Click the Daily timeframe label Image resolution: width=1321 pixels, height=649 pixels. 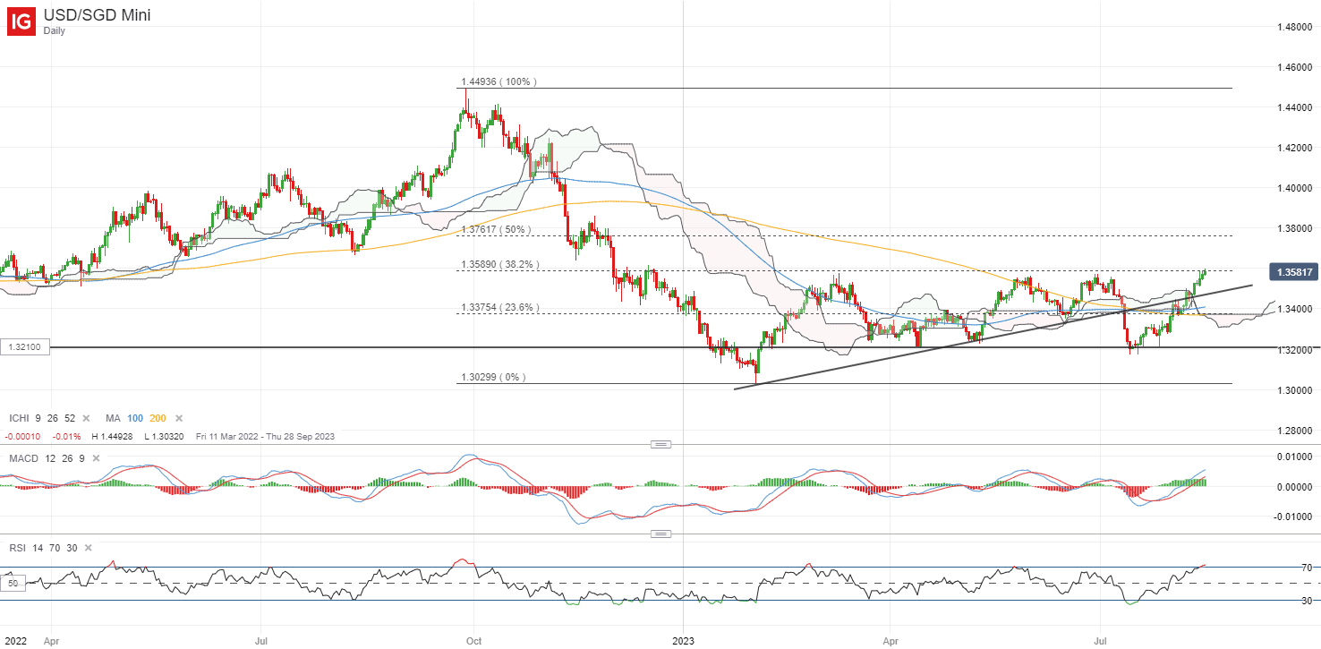56,30
